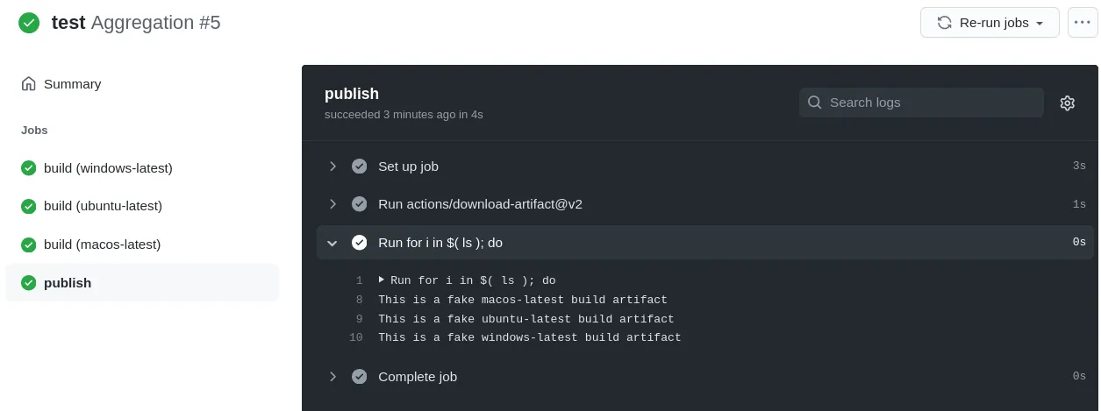This screenshot has height=411, width=1101.
Task: Click the green workflow success icon beside test
Action: 29,23
